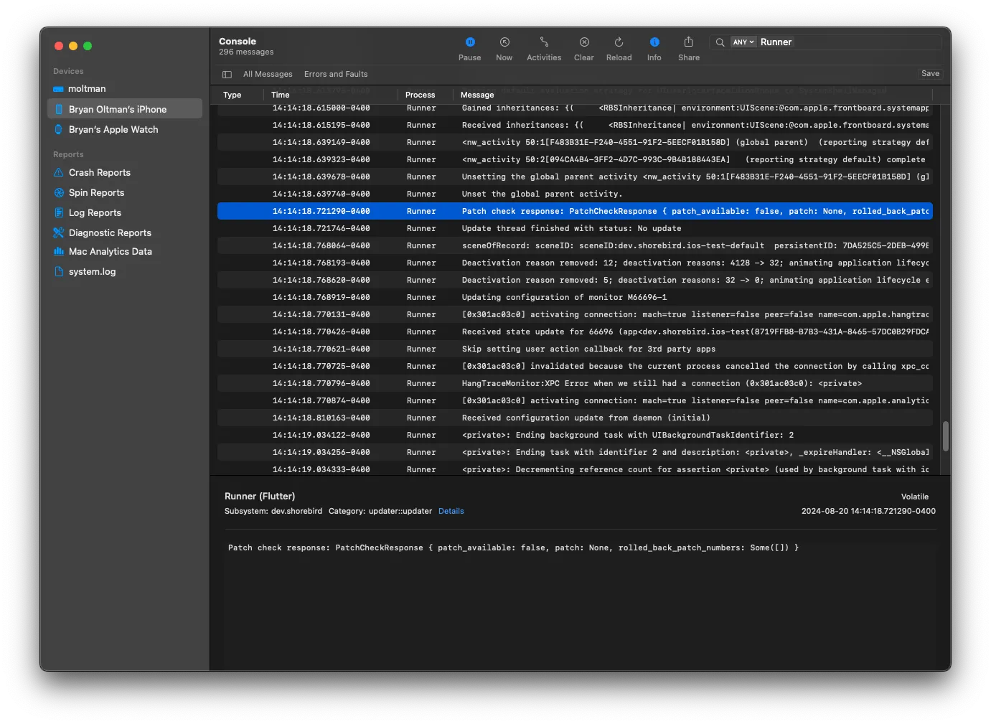Select the 'Received state update for 66696' row
Screen dimensions: 991x724
575,332
